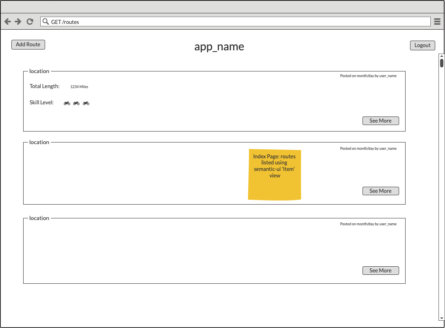Click posted-by text on the third card
Image resolution: width=445 pixels, height=328 pixels.
(x=368, y=224)
